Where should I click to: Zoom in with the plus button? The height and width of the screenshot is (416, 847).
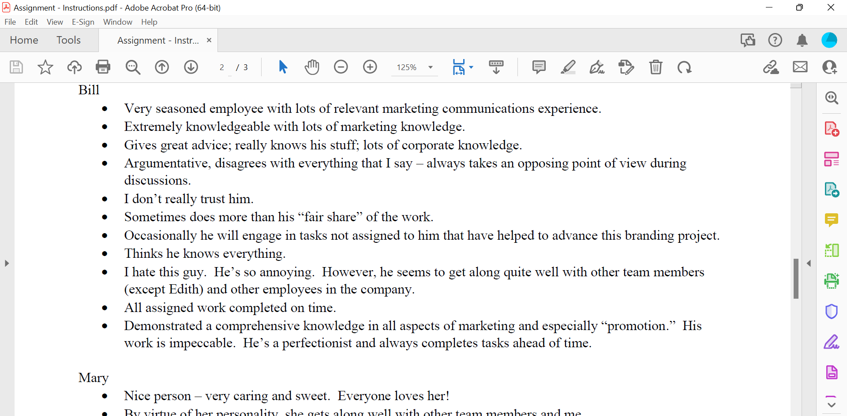point(370,67)
